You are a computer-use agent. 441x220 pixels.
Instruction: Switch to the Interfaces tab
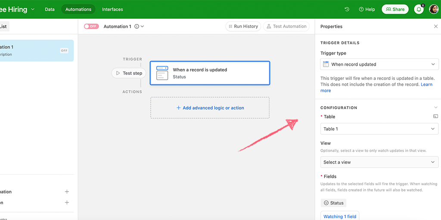112,9
